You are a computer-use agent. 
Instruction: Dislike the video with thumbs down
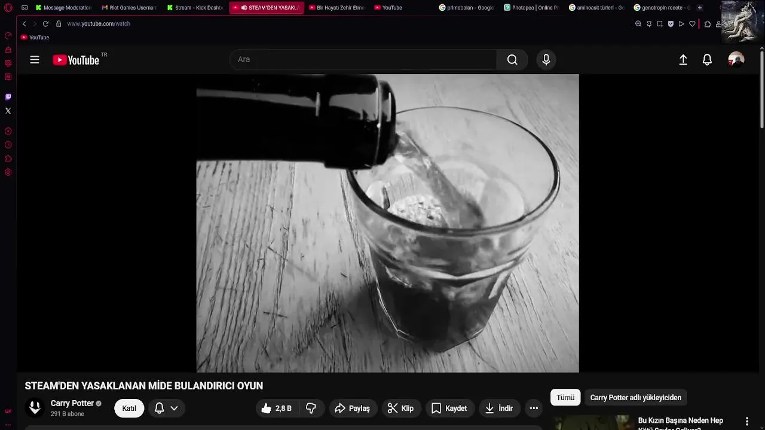pos(311,408)
